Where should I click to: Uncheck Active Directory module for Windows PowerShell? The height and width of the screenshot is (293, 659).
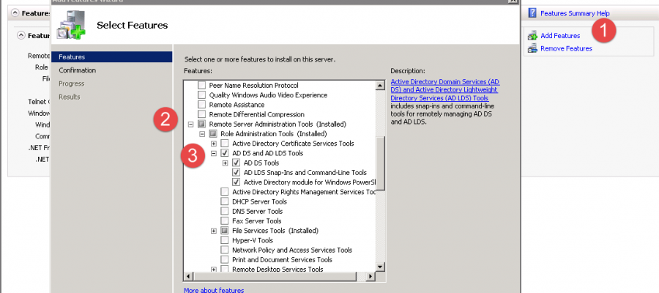tap(237, 182)
